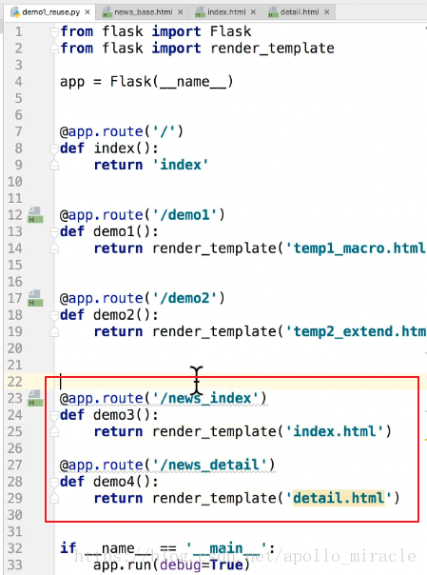Click the fold end marker on line 9

[54, 166]
